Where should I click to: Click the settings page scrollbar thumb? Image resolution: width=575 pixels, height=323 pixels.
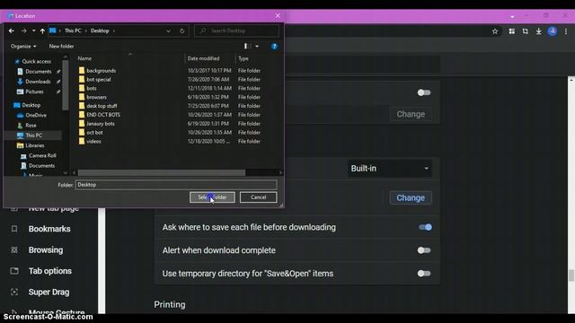(x=571, y=275)
